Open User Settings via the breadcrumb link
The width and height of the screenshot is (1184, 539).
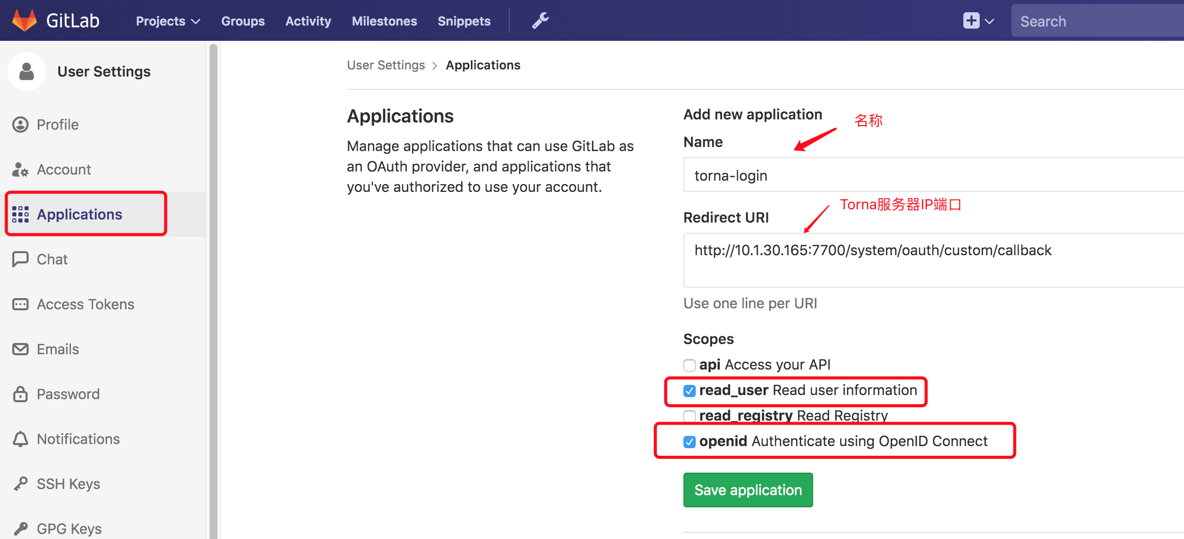click(386, 65)
